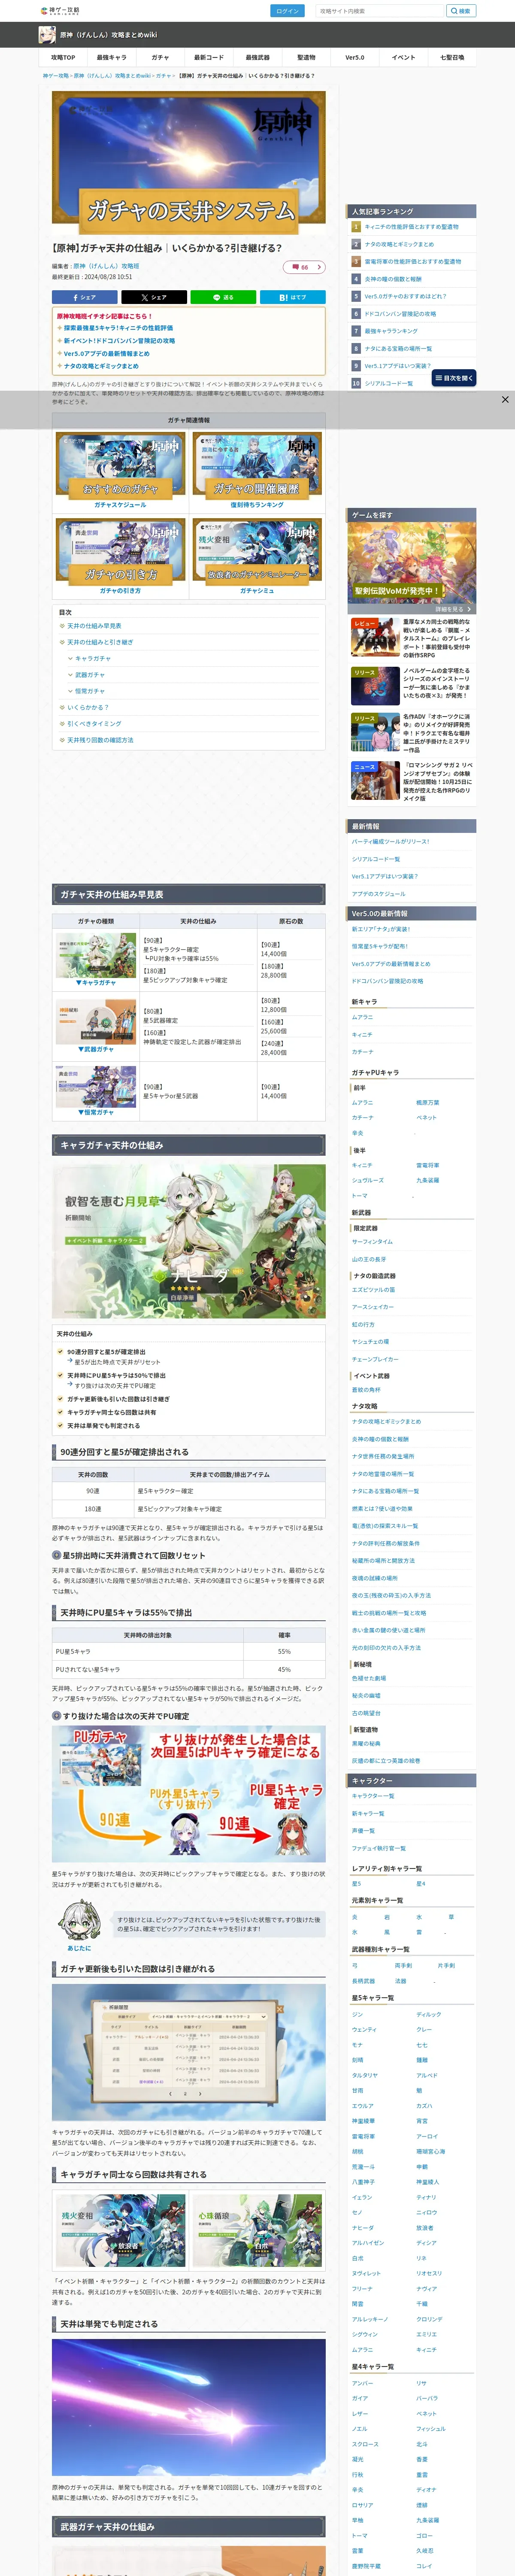Open the 最強武器 nav tab
The image size is (515, 2576).
click(x=257, y=58)
